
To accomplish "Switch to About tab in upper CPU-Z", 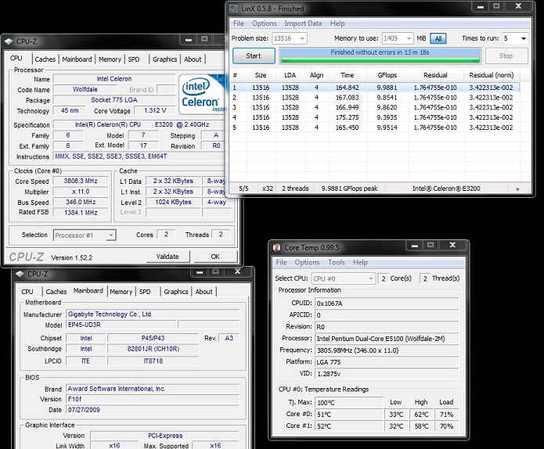I will point(193,59).
